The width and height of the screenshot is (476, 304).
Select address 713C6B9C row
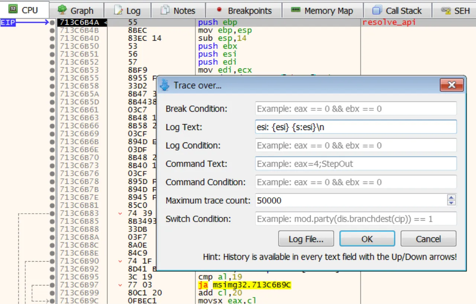pos(79,301)
